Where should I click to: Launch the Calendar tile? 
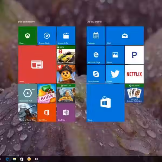pos(96,36)
